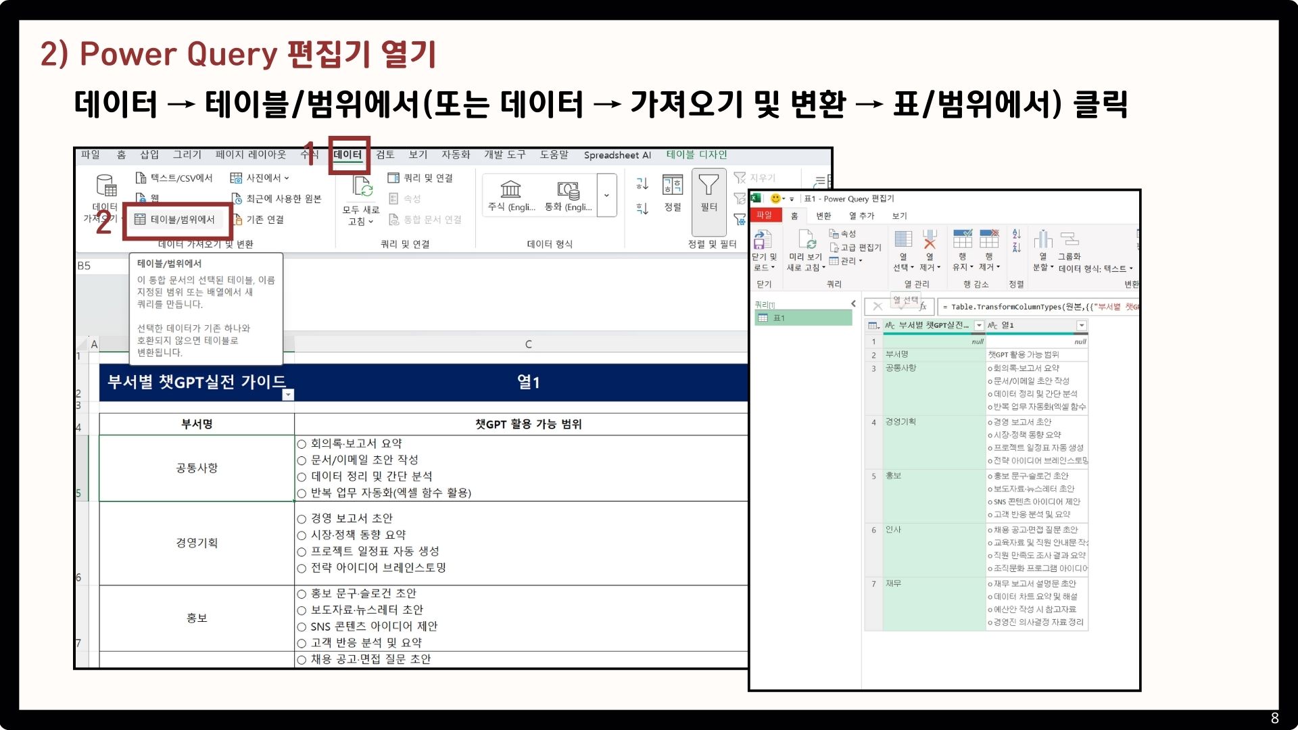
Task: Click the 행 유지 icon in Power Query
Action: (962, 240)
